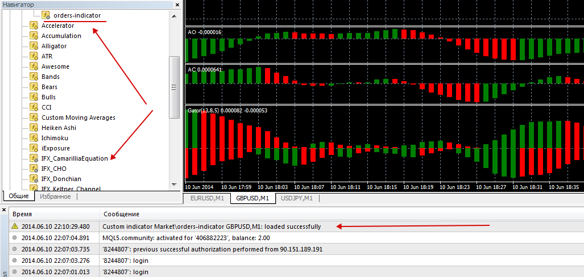Click the Accelerator indicator icon
584x277 pixels.
tap(34, 26)
